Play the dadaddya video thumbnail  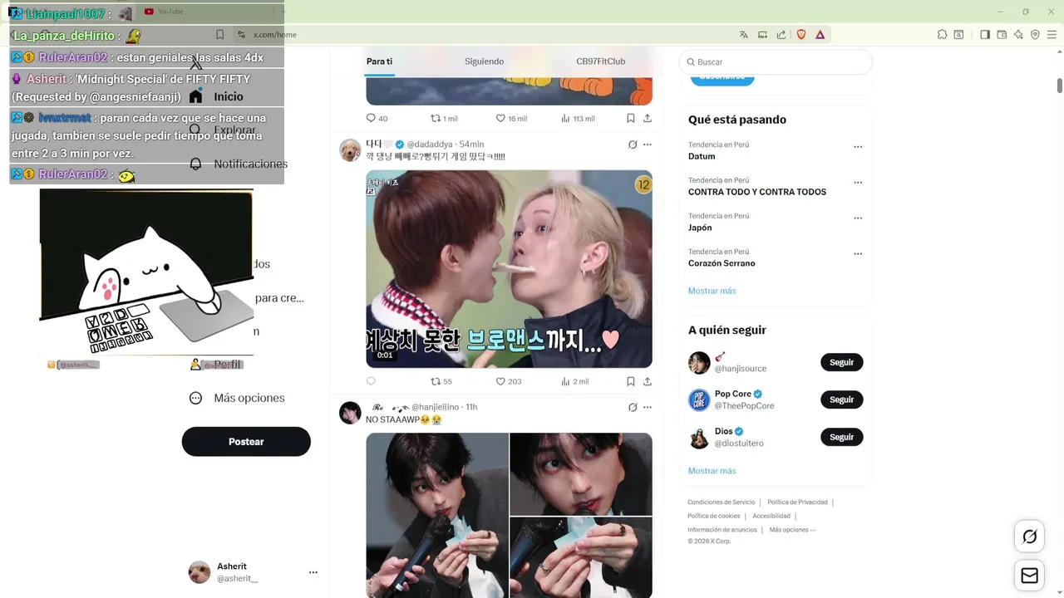[x=509, y=269]
